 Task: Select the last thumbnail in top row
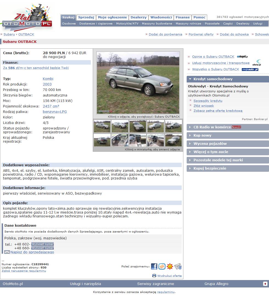(x=173, y=126)
